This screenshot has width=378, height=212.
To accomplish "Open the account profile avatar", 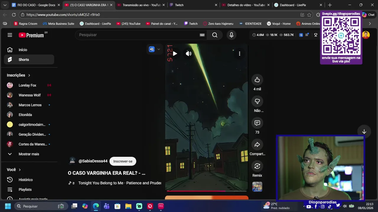I will click(x=366, y=35).
